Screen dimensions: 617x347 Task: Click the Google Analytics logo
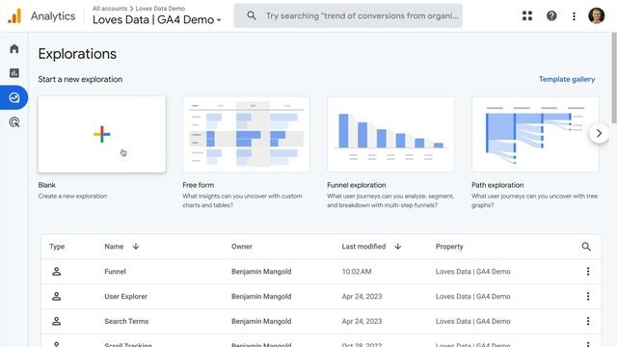(x=14, y=16)
